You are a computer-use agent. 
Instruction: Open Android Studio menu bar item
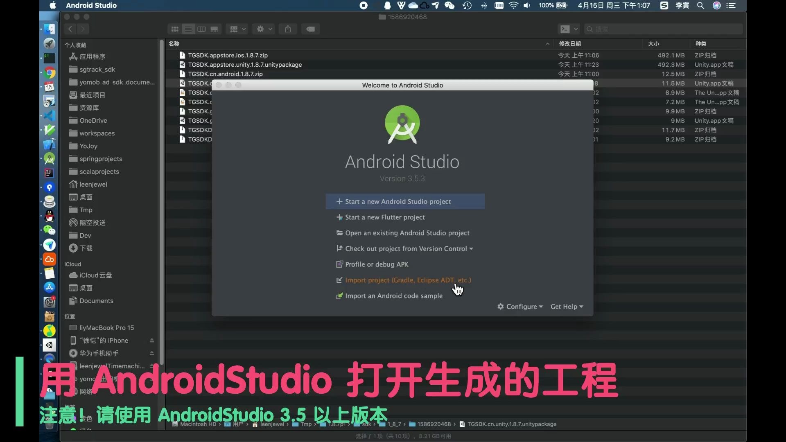click(x=91, y=5)
